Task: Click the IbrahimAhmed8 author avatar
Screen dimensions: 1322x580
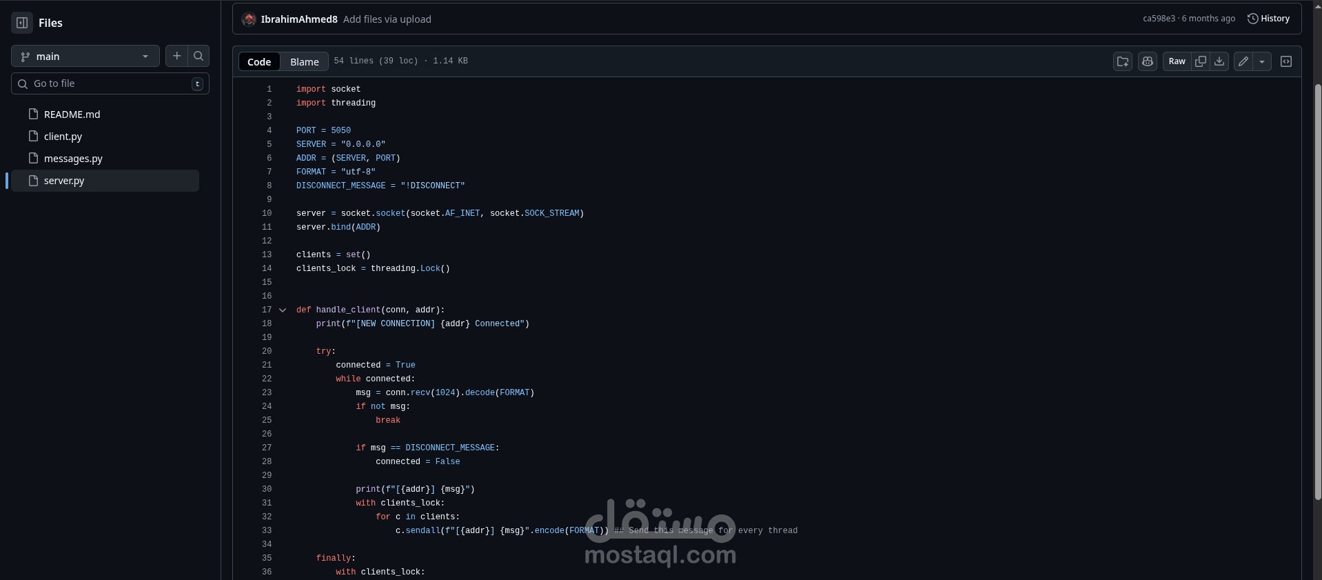Action: tap(249, 19)
